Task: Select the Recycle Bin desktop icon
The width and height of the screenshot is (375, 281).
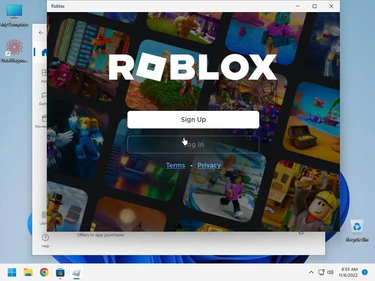Action: click(x=357, y=231)
